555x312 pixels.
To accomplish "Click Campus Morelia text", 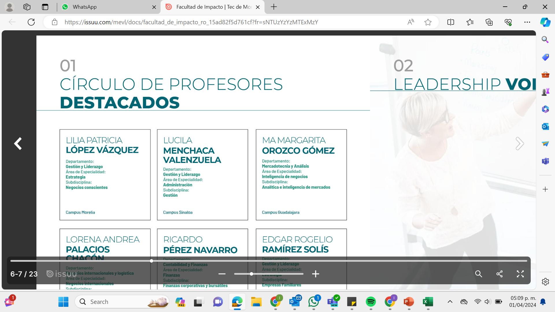I will (80, 212).
